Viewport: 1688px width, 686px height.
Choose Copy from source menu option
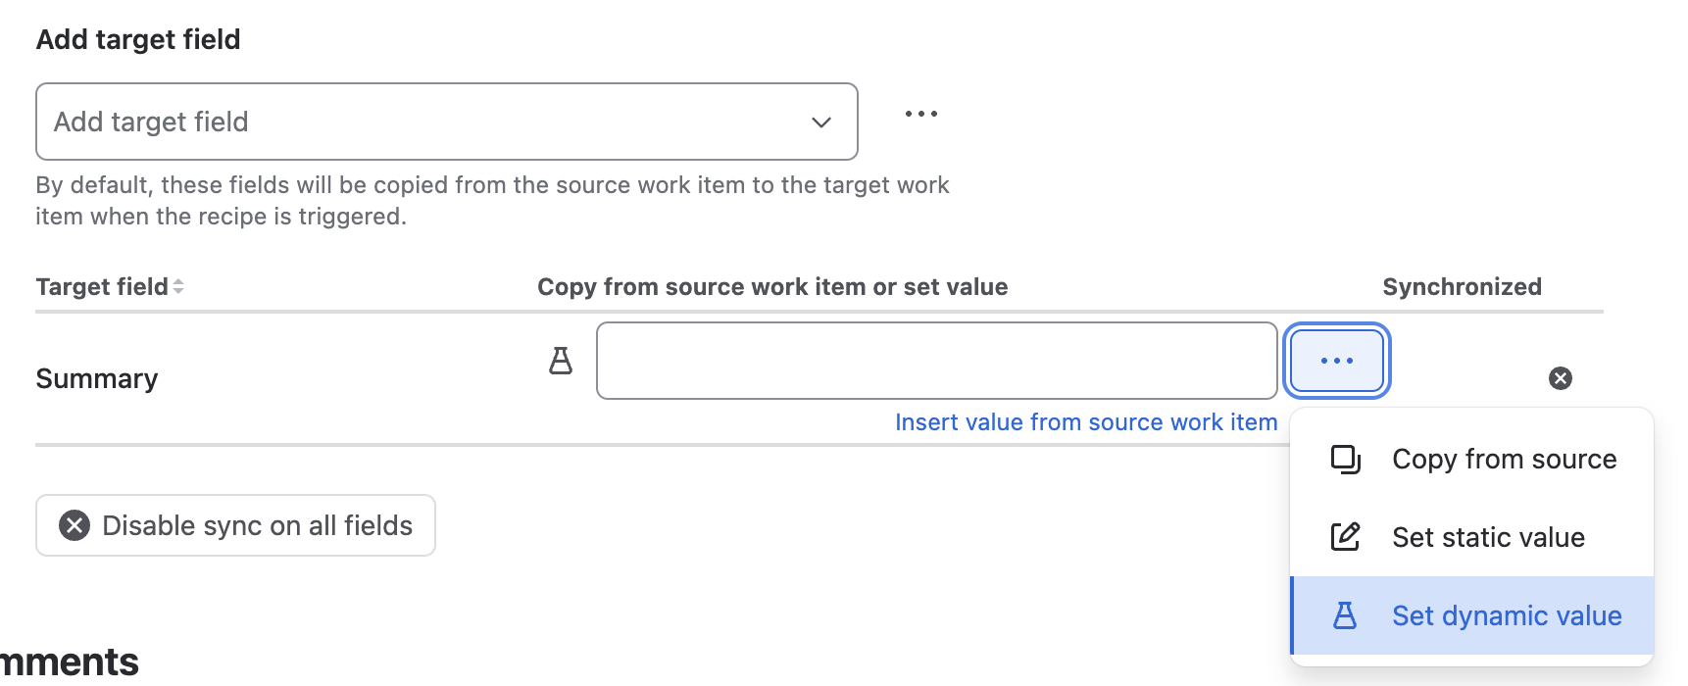[1472, 459]
